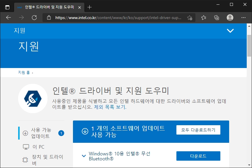Image resolution: width=252 pixels, height=168 pixels.
Task: Click the Windows® 10용 인텔® 무선 Bluetooth® text
Action: click(x=120, y=156)
